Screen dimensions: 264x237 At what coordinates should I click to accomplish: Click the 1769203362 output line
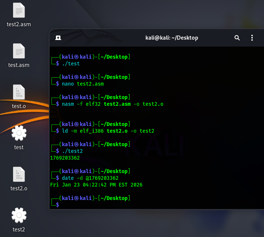(65, 158)
